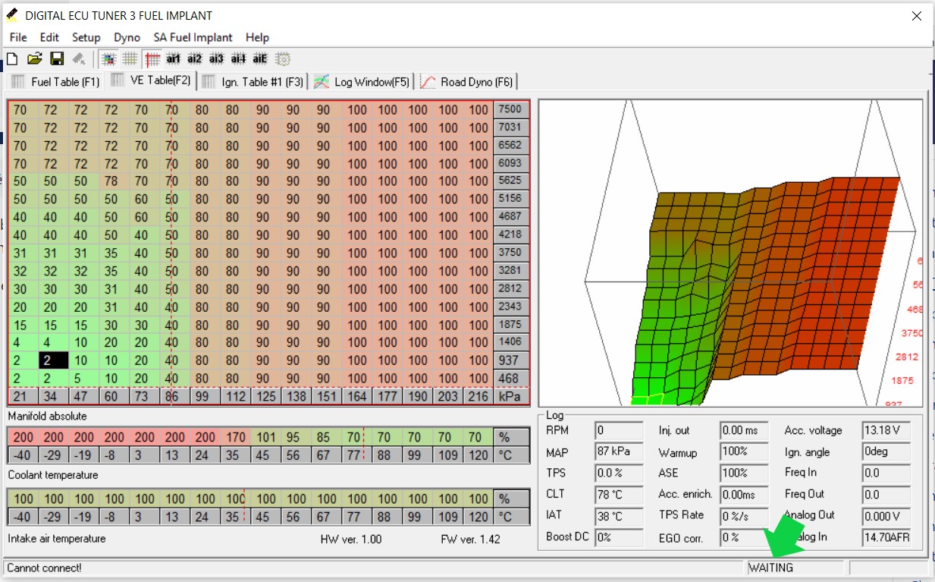Click the application icon in title bar

click(12, 14)
